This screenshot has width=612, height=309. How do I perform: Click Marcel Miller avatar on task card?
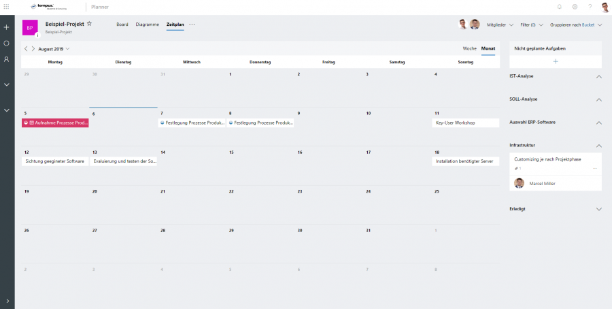pyautogui.click(x=519, y=183)
